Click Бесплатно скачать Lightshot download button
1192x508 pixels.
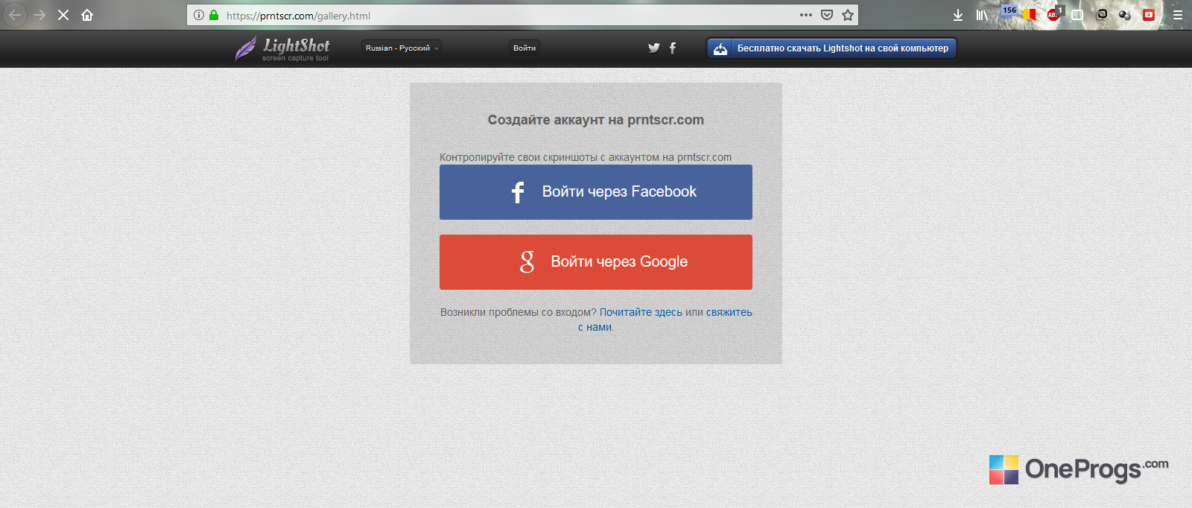[831, 48]
